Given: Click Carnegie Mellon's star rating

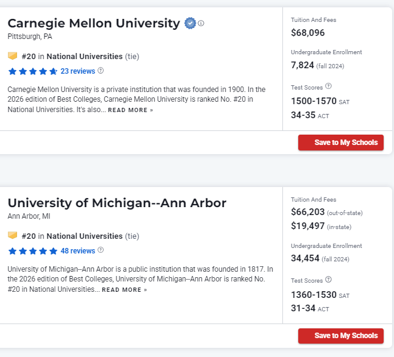Looking at the screenshot, I should click(x=32, y=71).
